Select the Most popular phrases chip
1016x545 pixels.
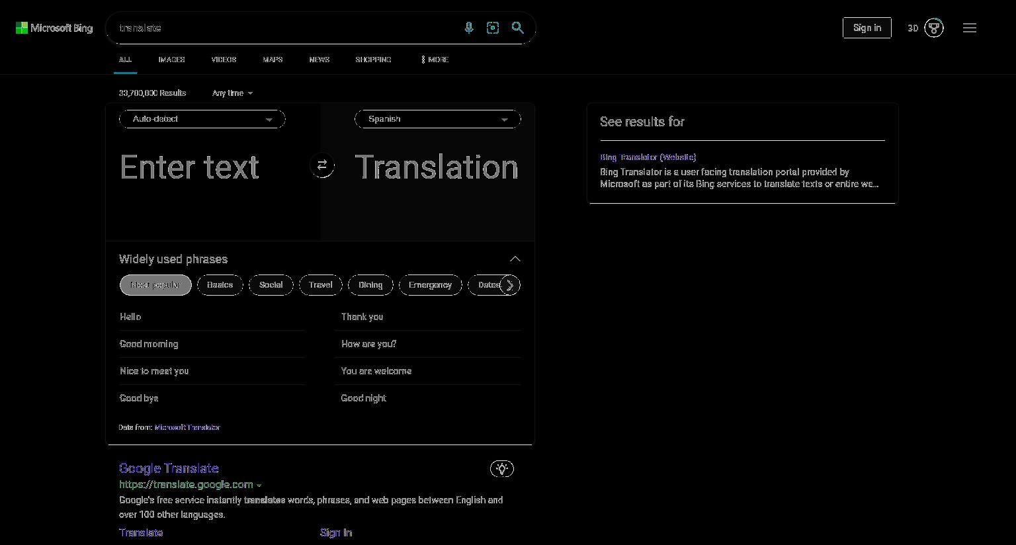155,285
